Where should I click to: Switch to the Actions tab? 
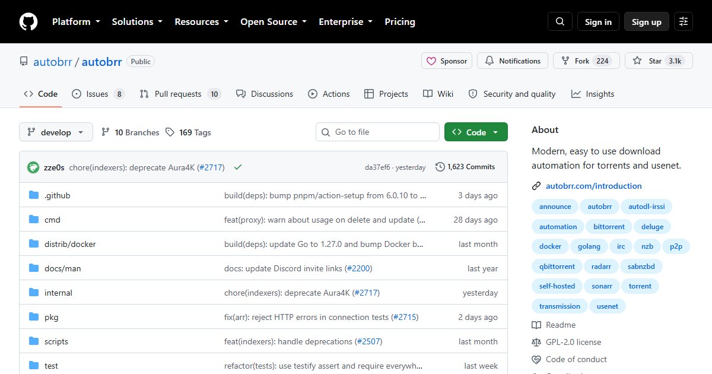pos(329,94)
